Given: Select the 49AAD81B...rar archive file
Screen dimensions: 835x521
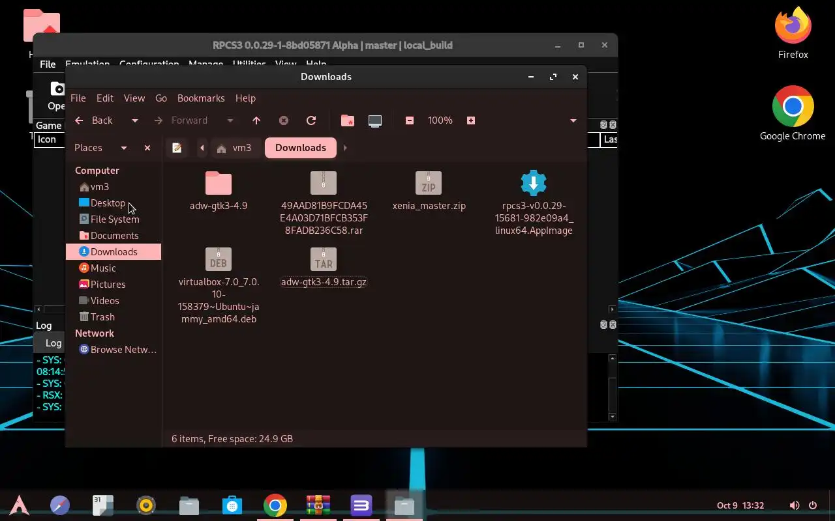Looking at the screenshot, I should 324,183.
